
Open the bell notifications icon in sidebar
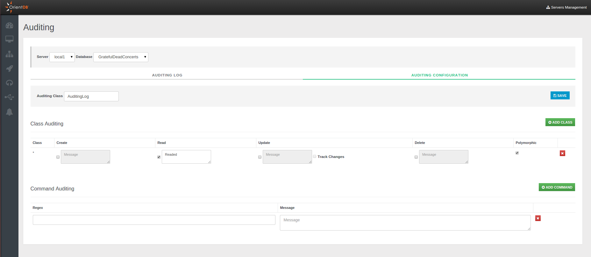(x=9, y=112)
